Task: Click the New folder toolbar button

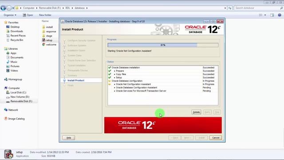Action: point(45,15)
